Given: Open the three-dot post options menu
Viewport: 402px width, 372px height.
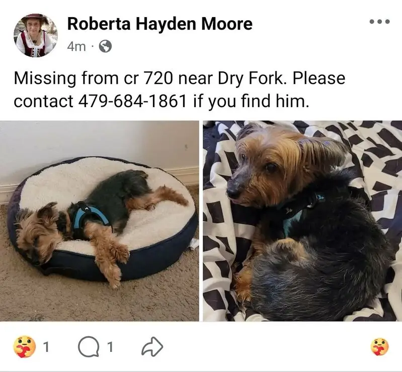Looking at the screenshot, I should tap(380, 22).
